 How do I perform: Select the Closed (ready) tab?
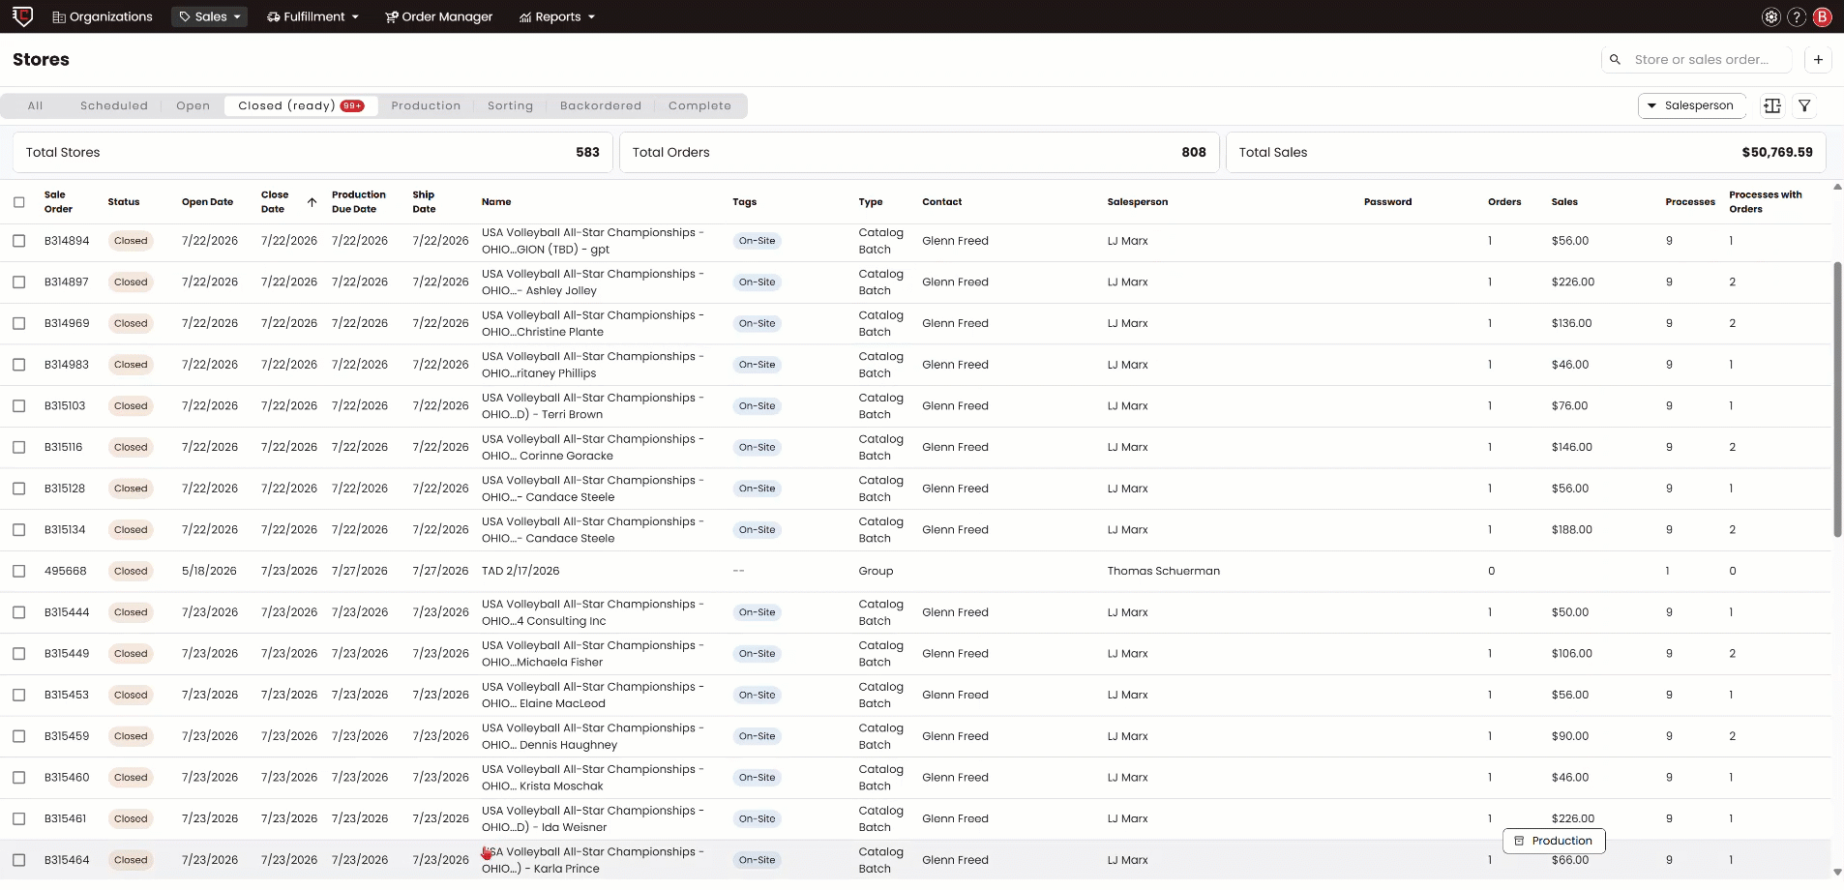[x=301, y=105]
